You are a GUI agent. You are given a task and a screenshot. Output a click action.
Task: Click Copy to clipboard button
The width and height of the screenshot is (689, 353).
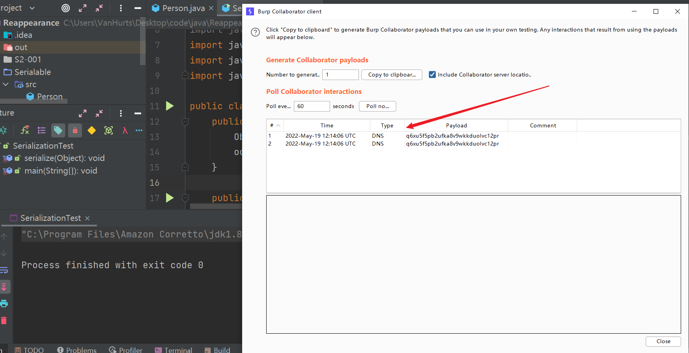click(392, 75)
